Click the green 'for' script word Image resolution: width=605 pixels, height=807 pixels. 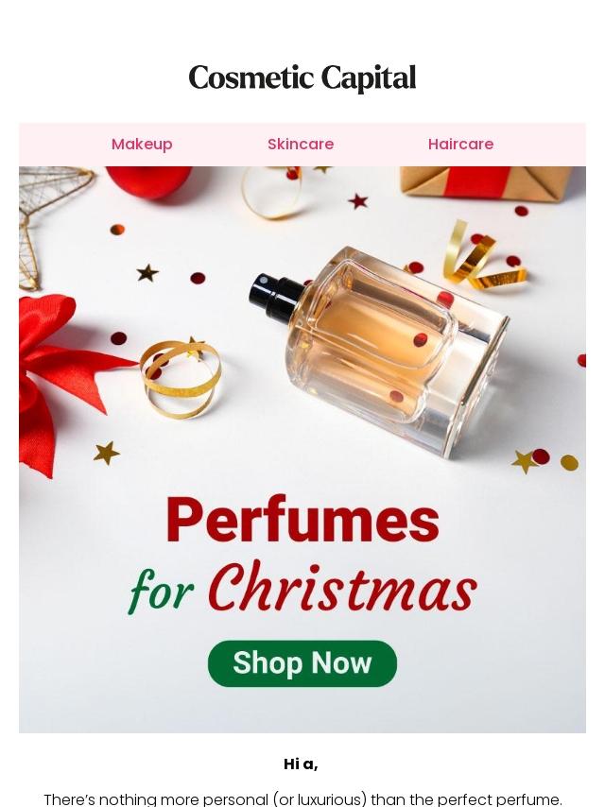click(x=161, y=591)
